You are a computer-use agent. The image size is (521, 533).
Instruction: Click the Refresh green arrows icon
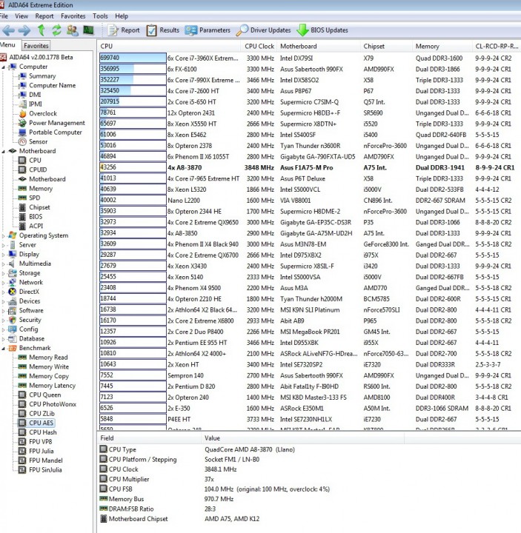(56, 30)
